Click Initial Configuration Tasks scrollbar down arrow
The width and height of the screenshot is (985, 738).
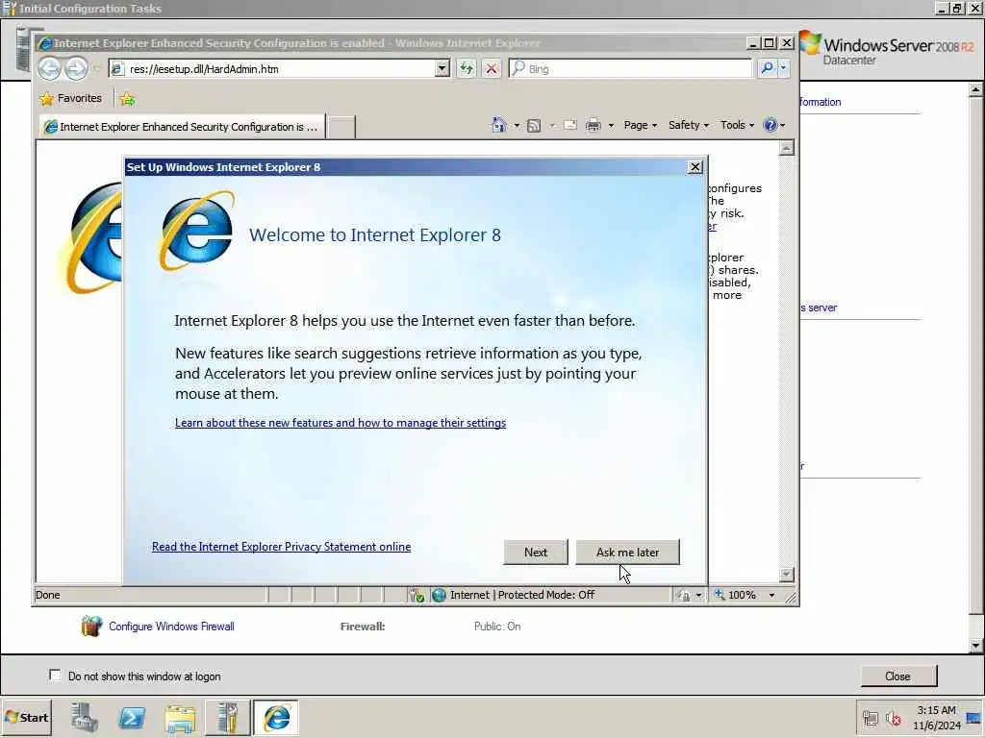(x=975, y=645)
